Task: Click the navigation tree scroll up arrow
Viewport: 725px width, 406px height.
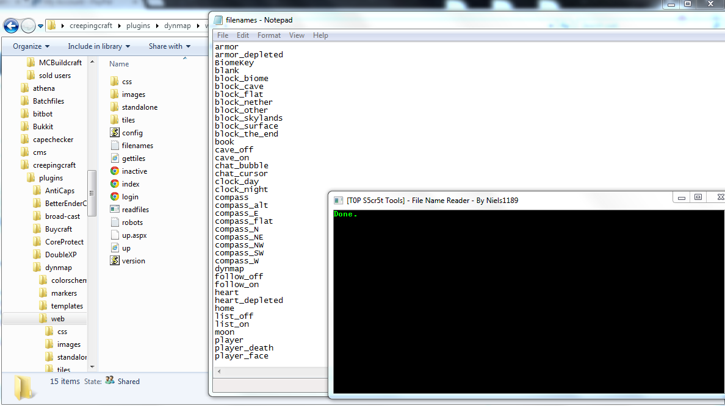Action: [x=92, y=62]
